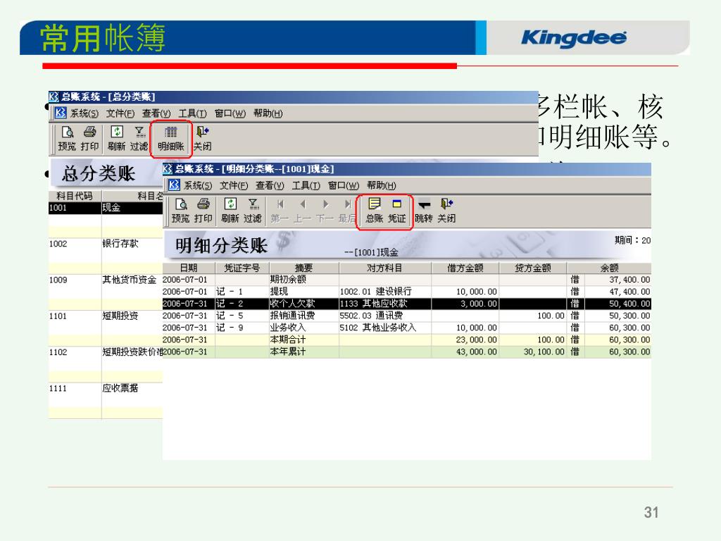Open 窗口(W) menu in 明细分类账 window
Screen dimensions: 721x541
pyautogui.click(x=344, y=185)
